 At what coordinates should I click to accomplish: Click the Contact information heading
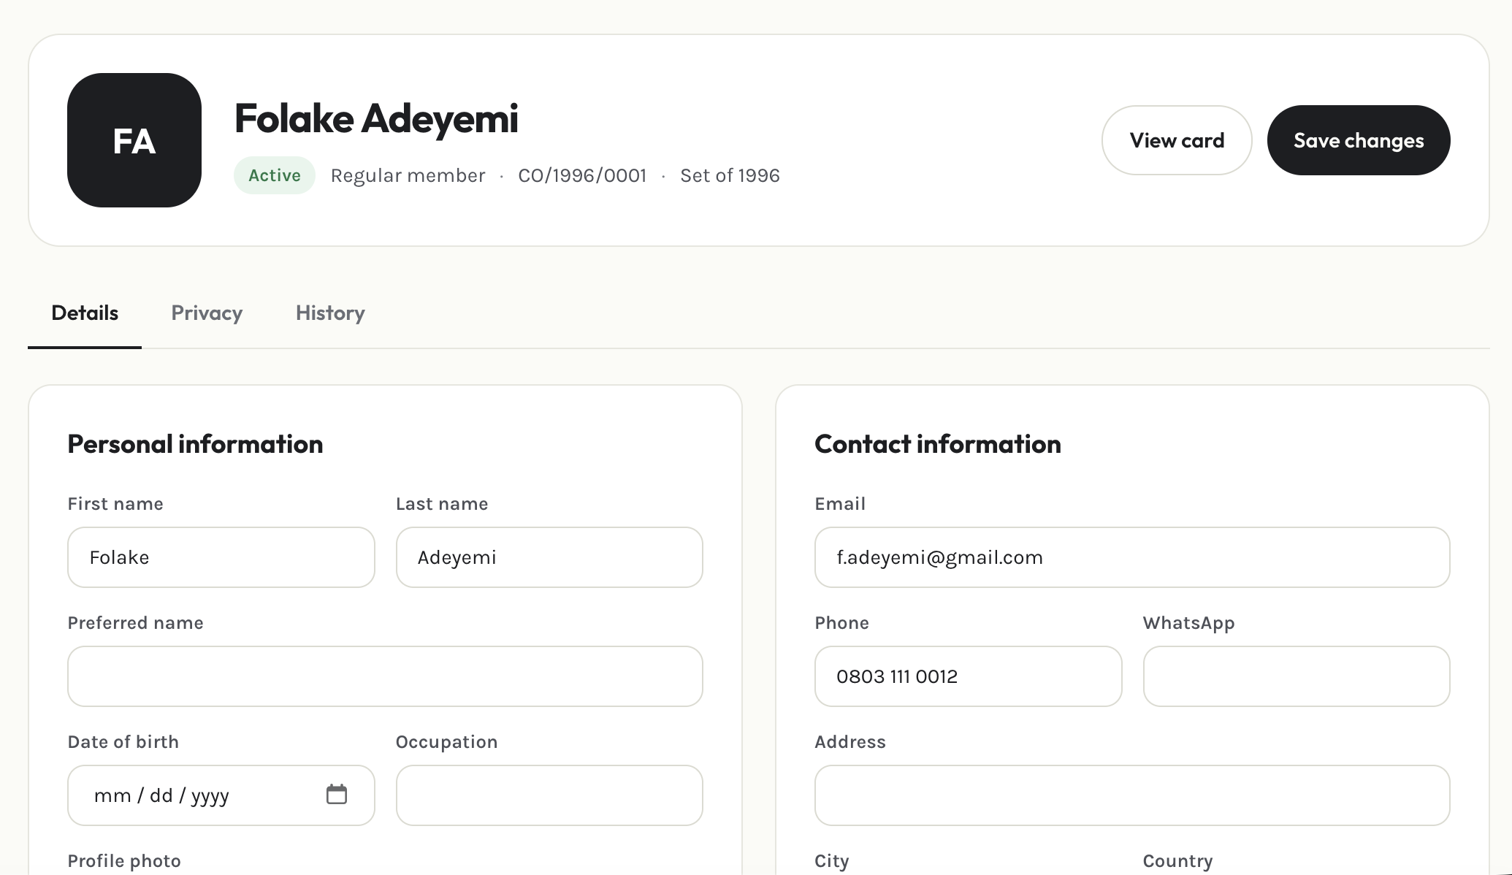tap(938, 444)
